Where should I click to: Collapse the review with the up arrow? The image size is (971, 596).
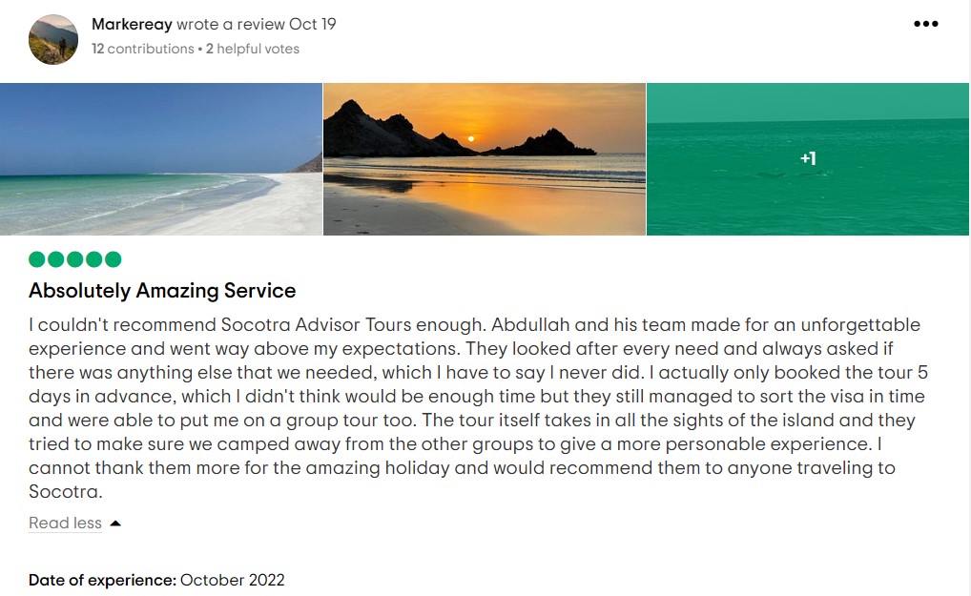[115, 523]
